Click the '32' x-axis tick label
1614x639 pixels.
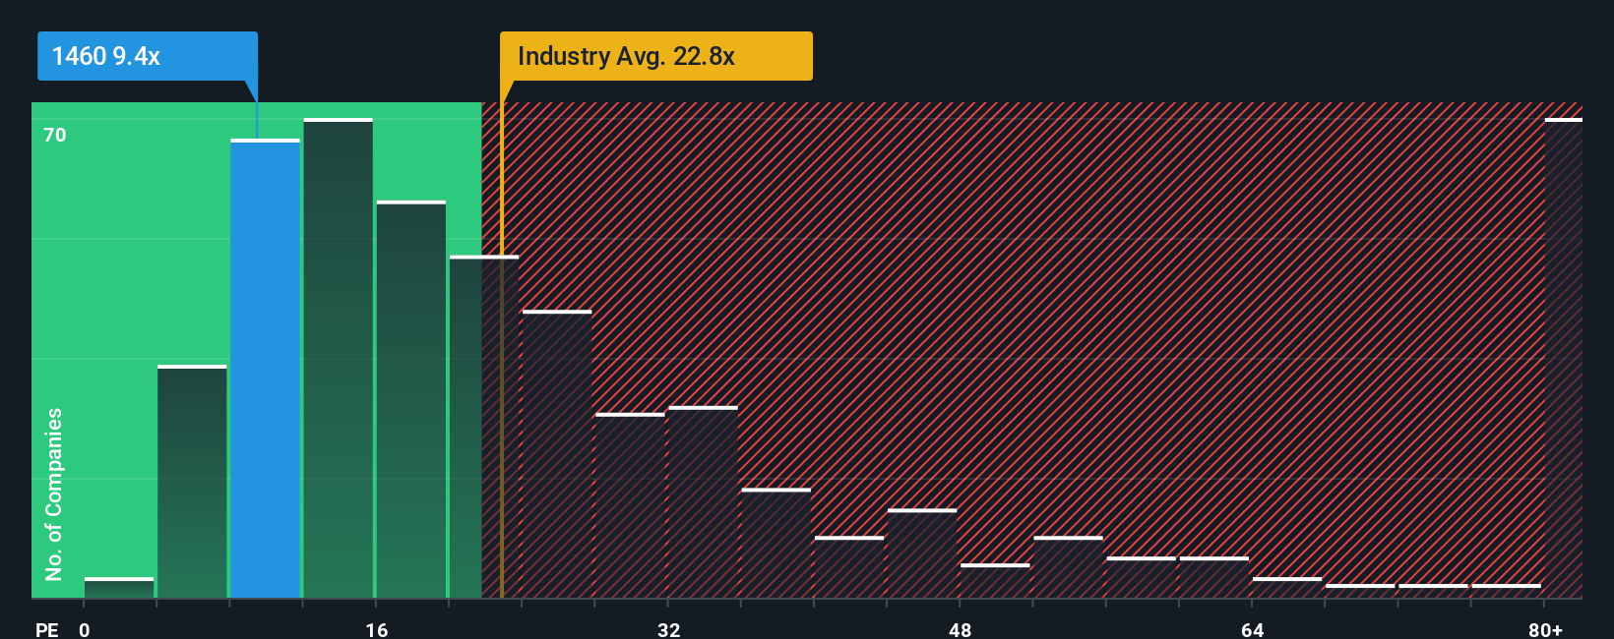(668, 629)
